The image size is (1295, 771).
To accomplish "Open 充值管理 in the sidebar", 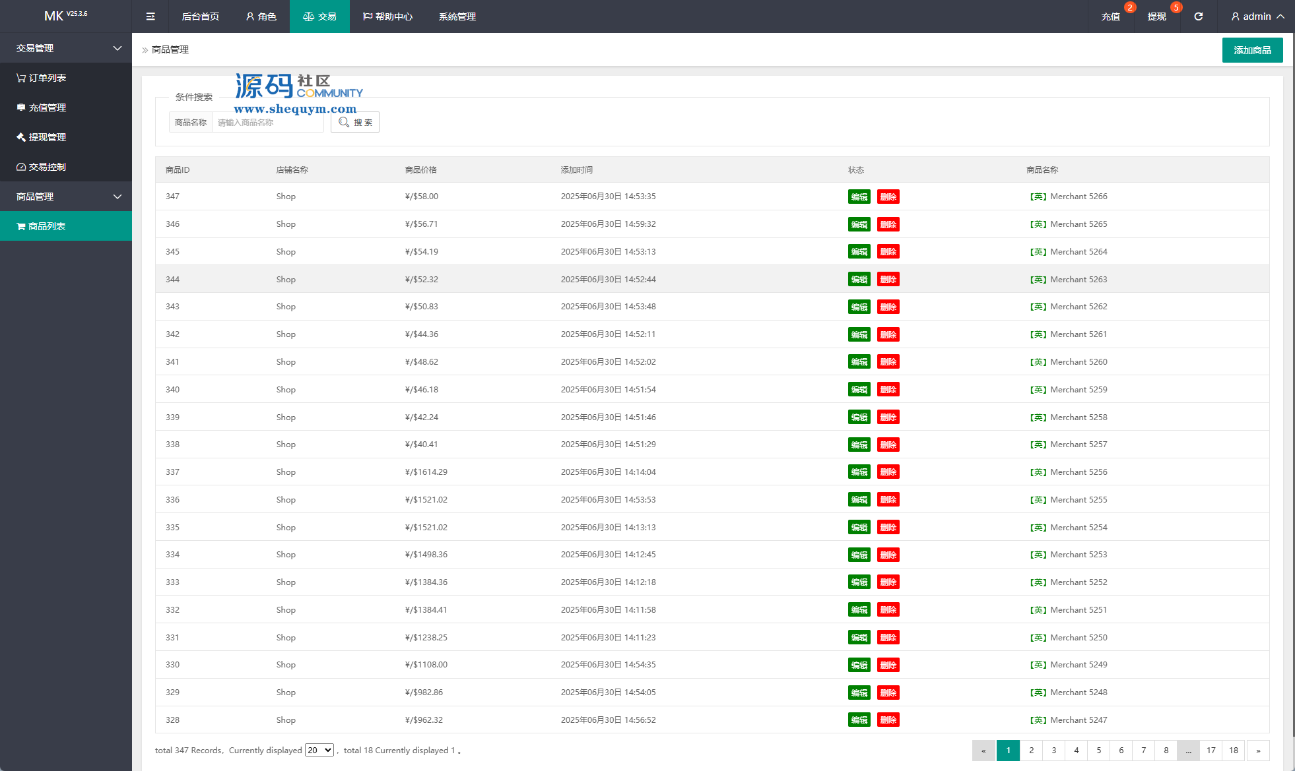I will pyautogui.click(x=47, y=108).
